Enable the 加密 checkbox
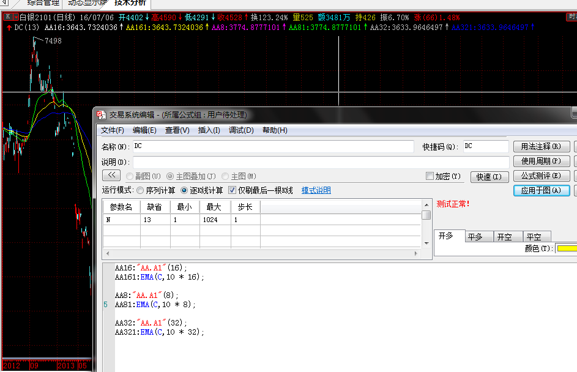Screen dimensions: 577x372 pos(430,176)
